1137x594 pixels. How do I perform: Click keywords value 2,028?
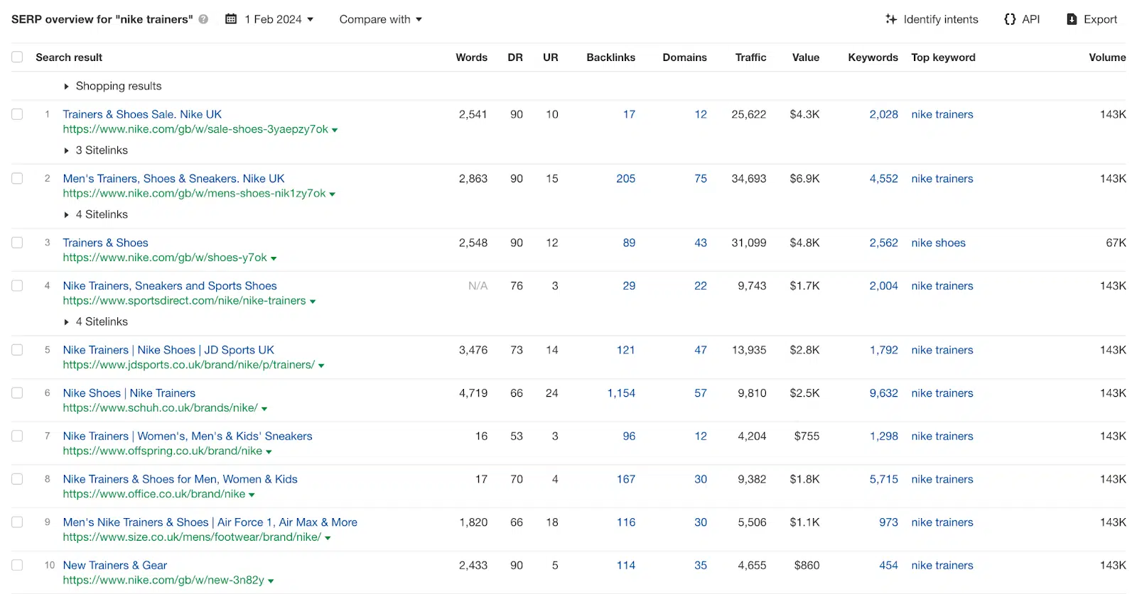click(883, 114)
